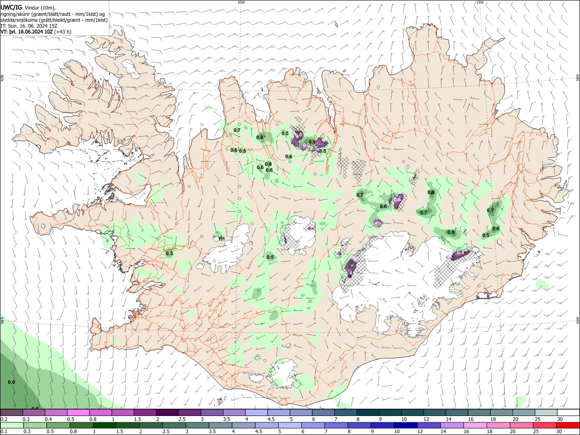Click the 15W longitude label
The image size is (580, 435).
480,2
